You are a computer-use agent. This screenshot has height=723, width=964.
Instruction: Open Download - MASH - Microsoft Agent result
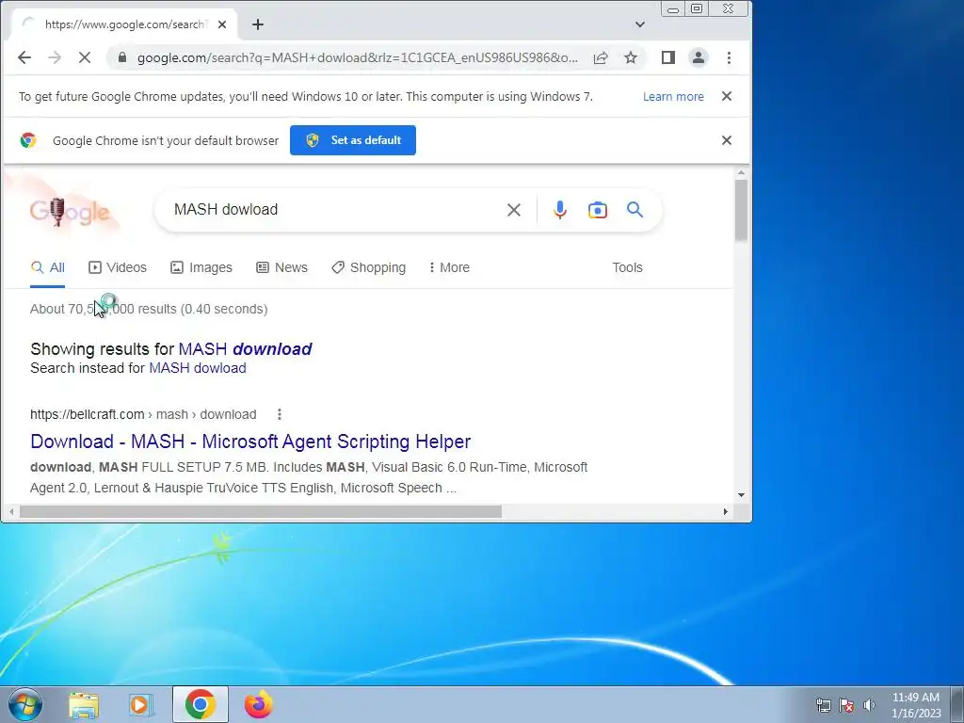click(x=250, y=442)
